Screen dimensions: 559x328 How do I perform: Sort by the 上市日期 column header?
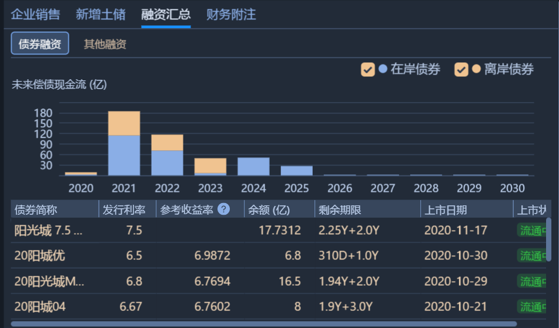click(467, 209)
